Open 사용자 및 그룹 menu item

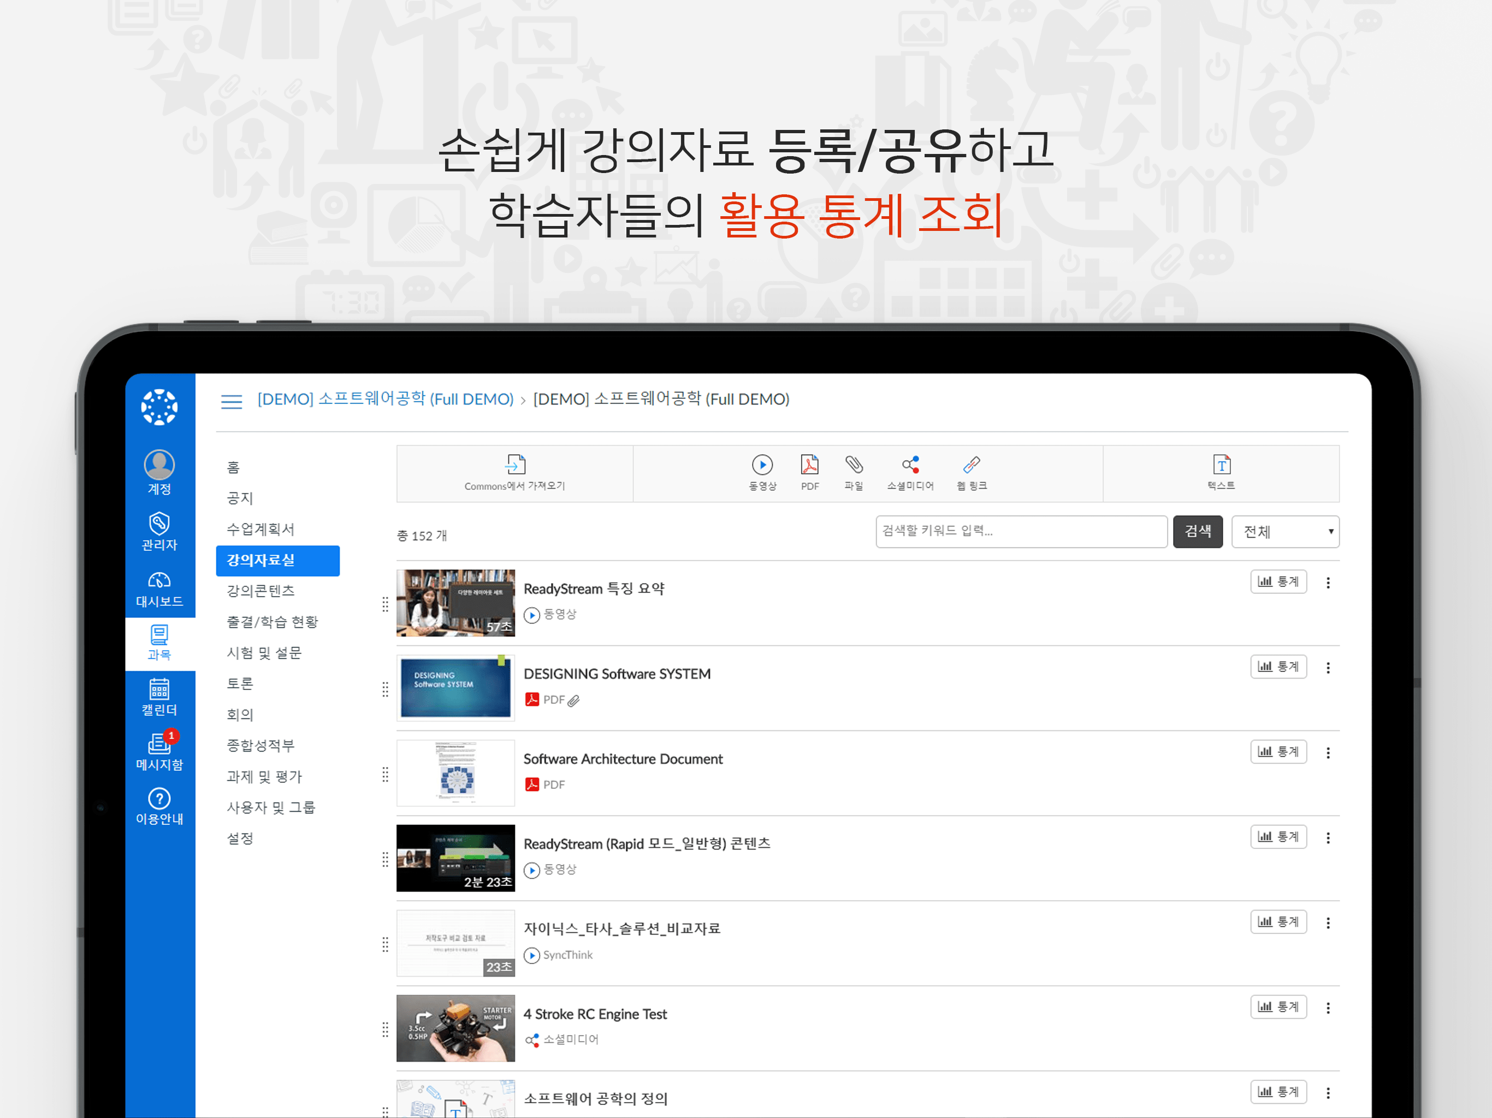[x=270, y=808]
